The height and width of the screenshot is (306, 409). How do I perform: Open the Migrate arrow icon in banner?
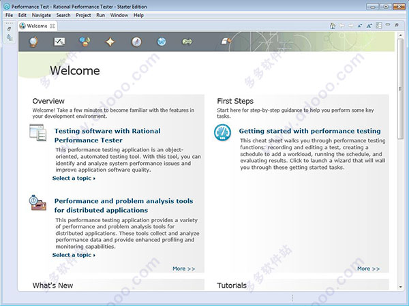click(x=187, y=42)
